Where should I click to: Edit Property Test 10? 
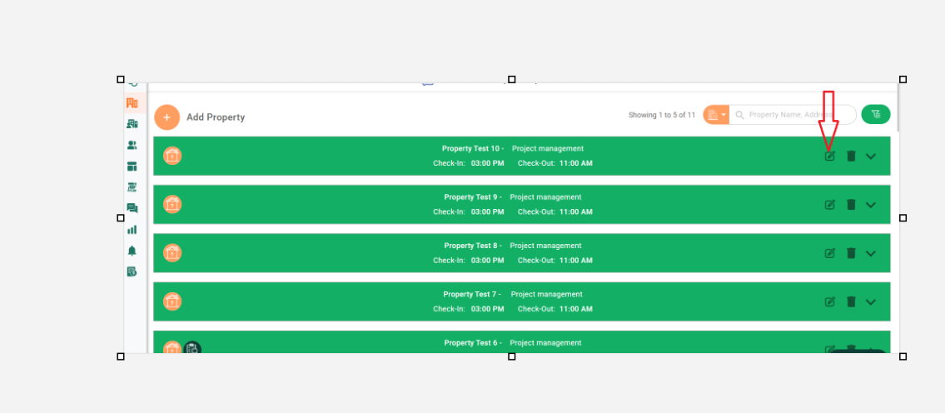point(830,157)
